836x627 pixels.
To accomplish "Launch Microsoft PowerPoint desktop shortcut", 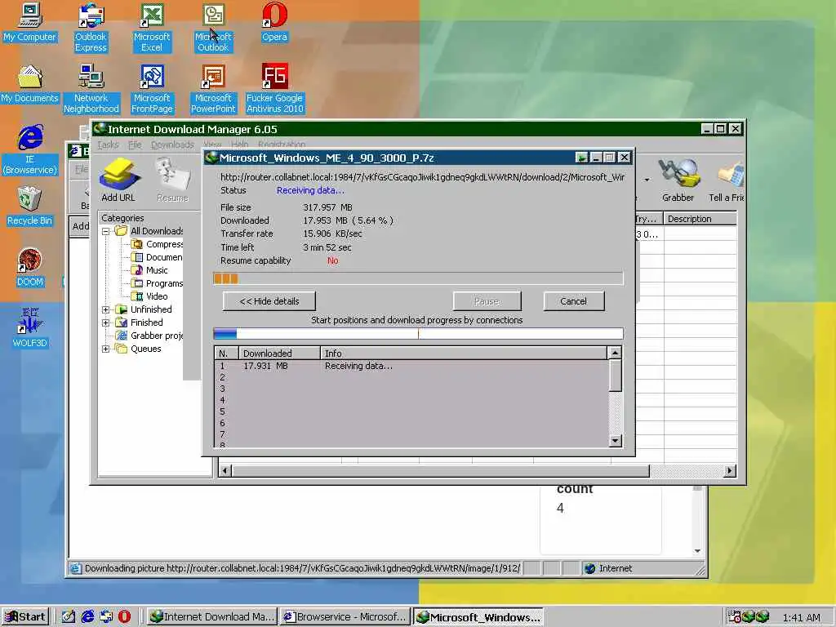I will click(213, 89).
